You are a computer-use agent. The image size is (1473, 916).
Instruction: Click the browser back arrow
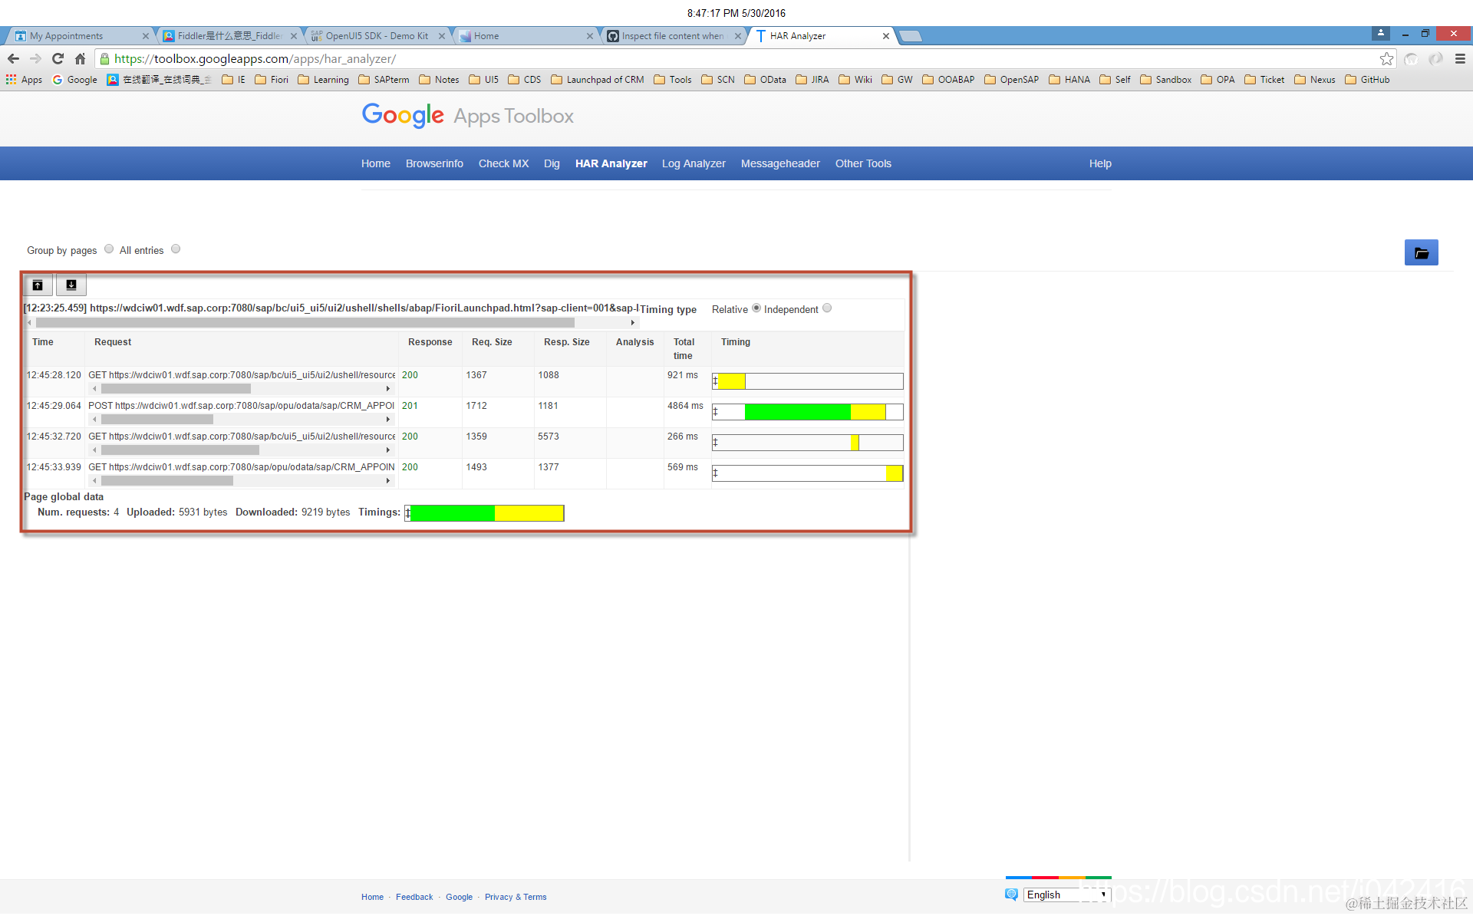click(13, 59)
